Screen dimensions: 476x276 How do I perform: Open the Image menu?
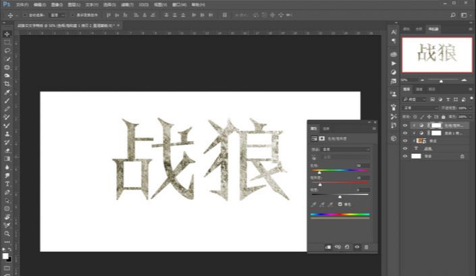click(x=57, y=5)
